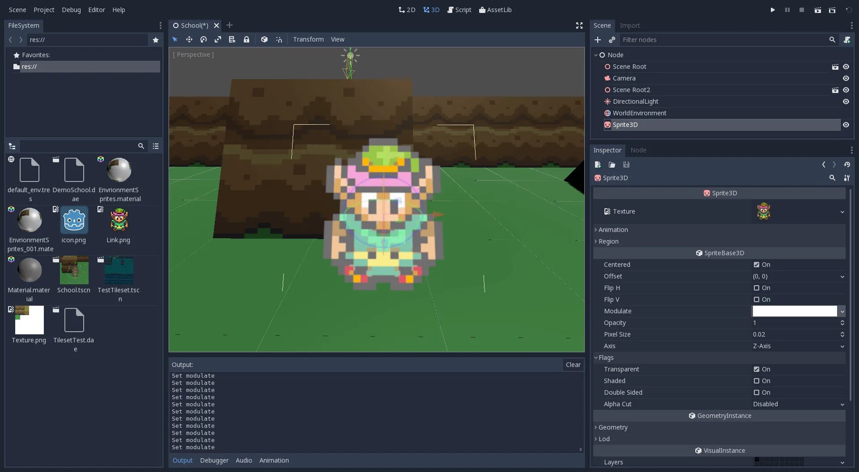Hide the Camera node visibility
The width and height of the screenshot is (859, 472).
coord(846,78)
